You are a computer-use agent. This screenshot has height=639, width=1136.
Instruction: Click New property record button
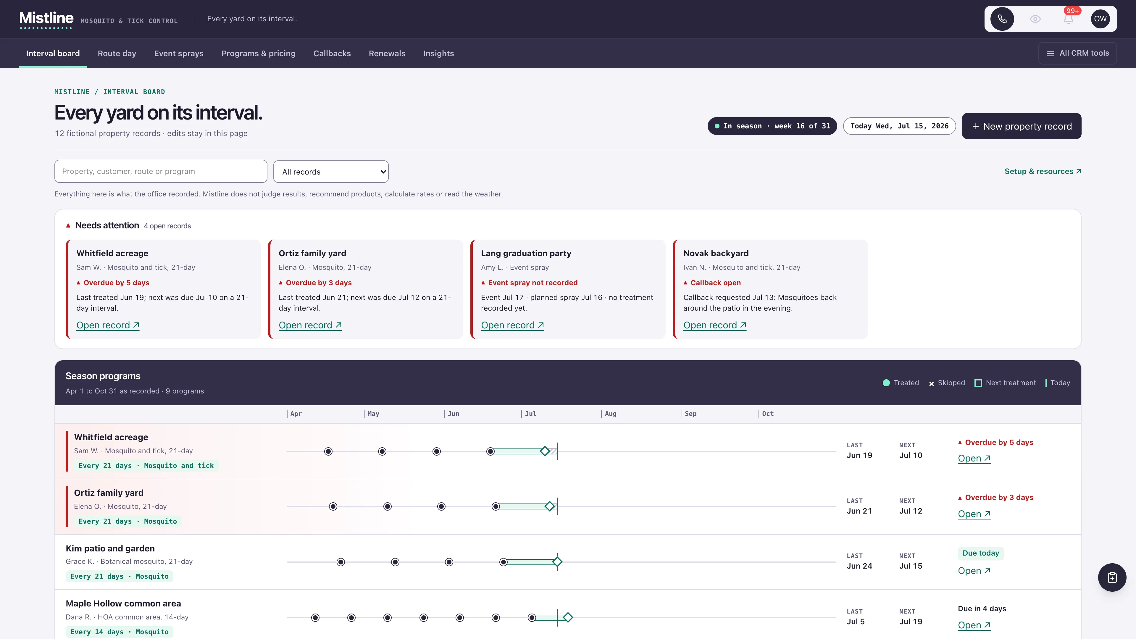1021,126
